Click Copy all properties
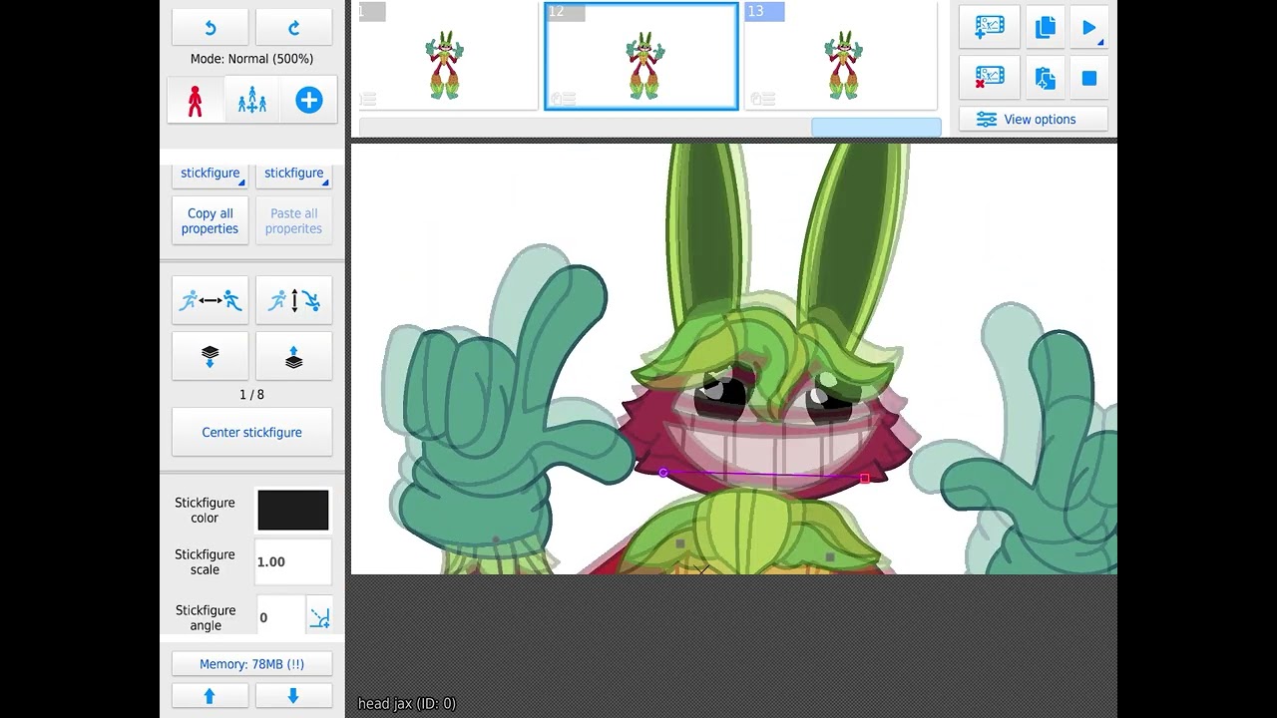 (210, 220)
